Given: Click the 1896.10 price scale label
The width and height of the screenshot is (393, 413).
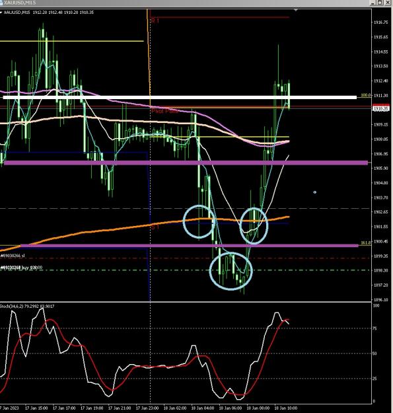Looking at the screenshot, I should point(381,300).
